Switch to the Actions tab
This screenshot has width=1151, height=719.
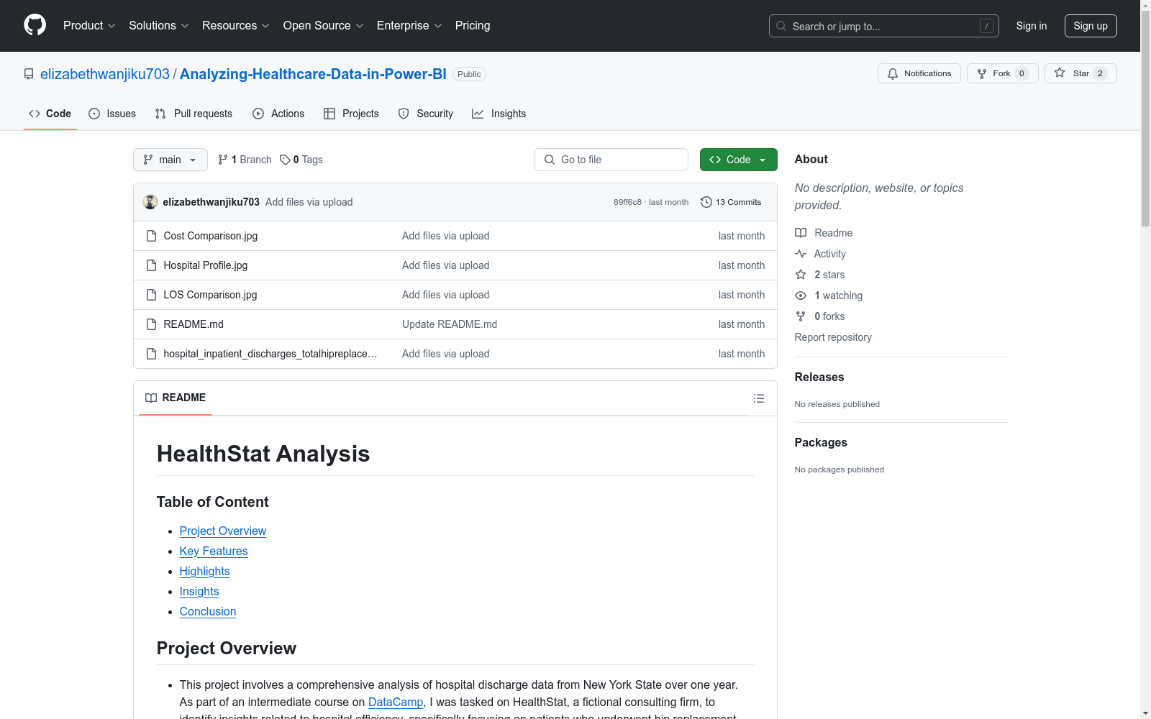[278, 114]
